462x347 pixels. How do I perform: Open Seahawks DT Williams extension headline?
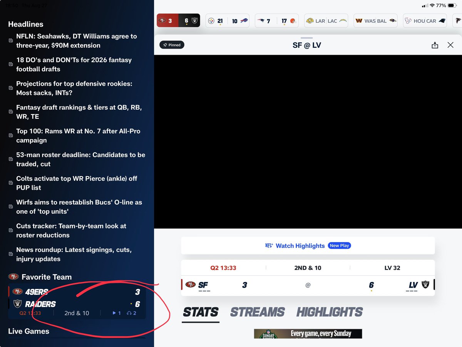pyautogui.click(x=77, y=41)
